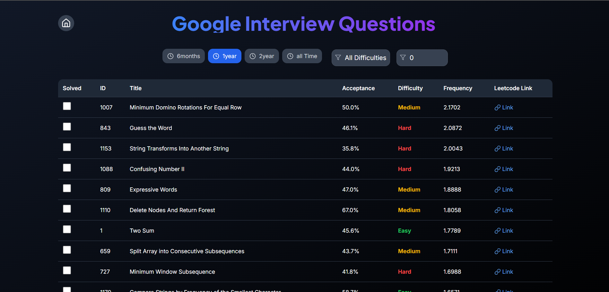The image size is (609, 292).
Task: Click the acceptance value 35.8%
Action: click(x=351, y=149)
